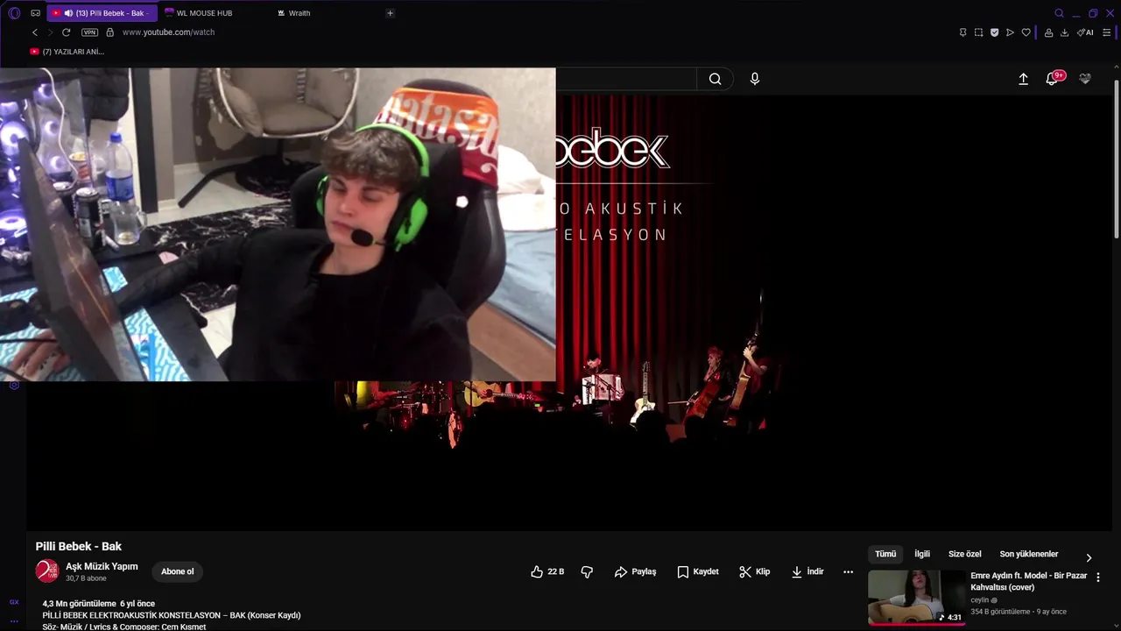Dislike the video
This screenshot has height=631, width=1121.
pos(587,571)
